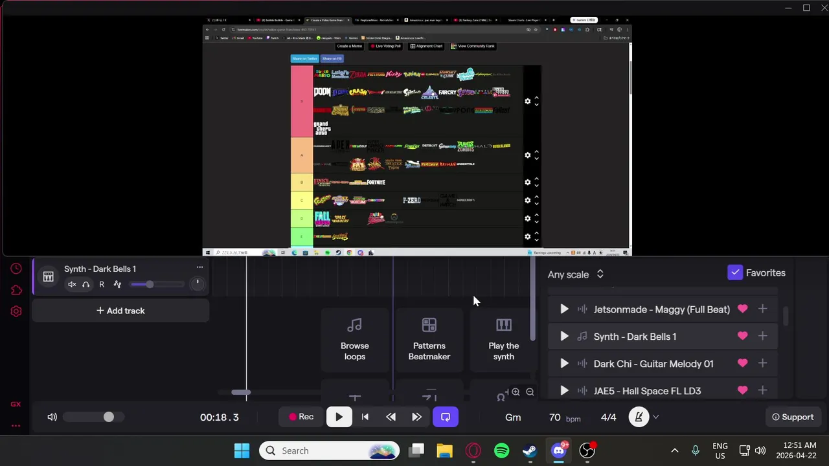Add Jetsonmade - Maggy to project with plus
Viewport: 829px width, 466px height.
click(x=762, y=309)
